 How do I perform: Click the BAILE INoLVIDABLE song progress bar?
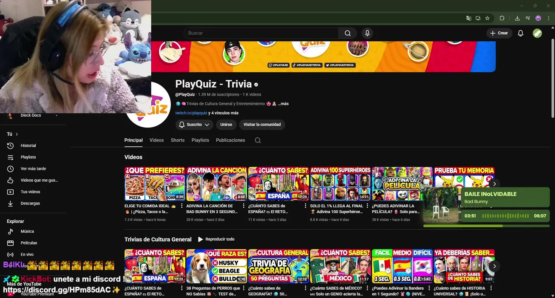pyautogui.click(x=486, y=226)
